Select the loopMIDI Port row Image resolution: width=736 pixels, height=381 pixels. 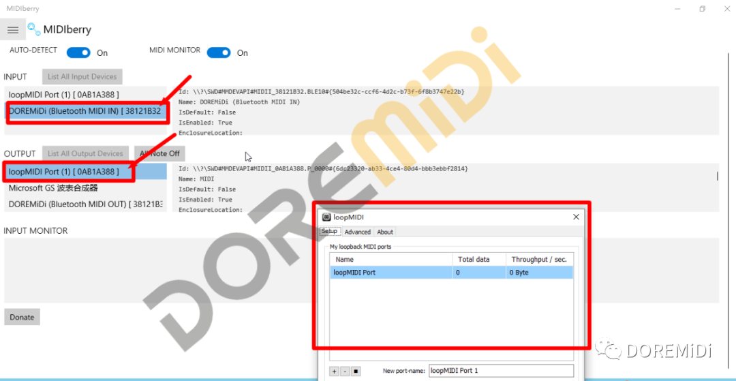452,273
